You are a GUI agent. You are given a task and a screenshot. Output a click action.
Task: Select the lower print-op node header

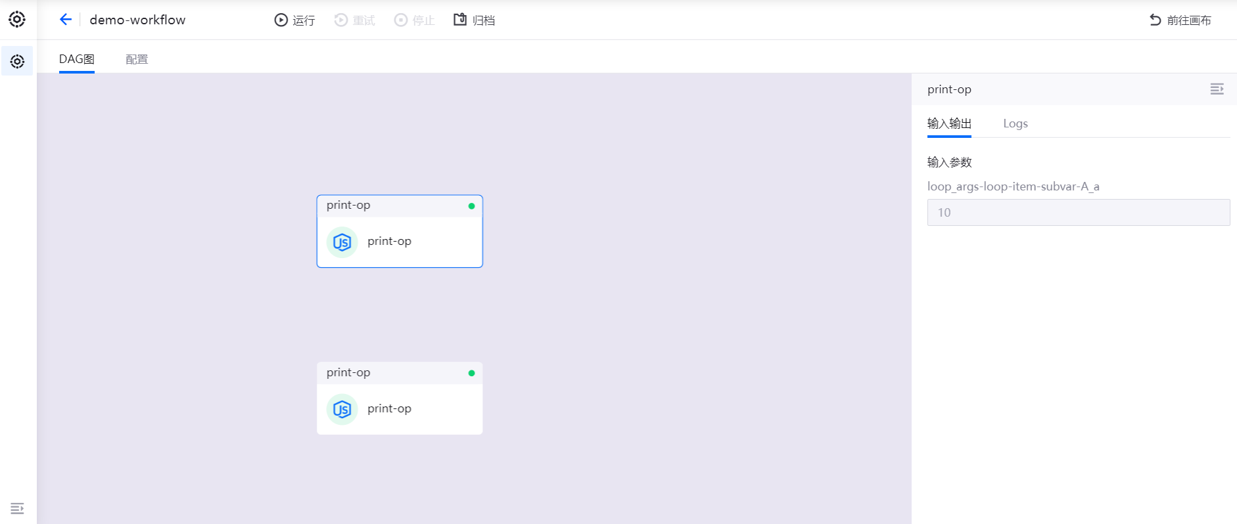pos(394,373)
